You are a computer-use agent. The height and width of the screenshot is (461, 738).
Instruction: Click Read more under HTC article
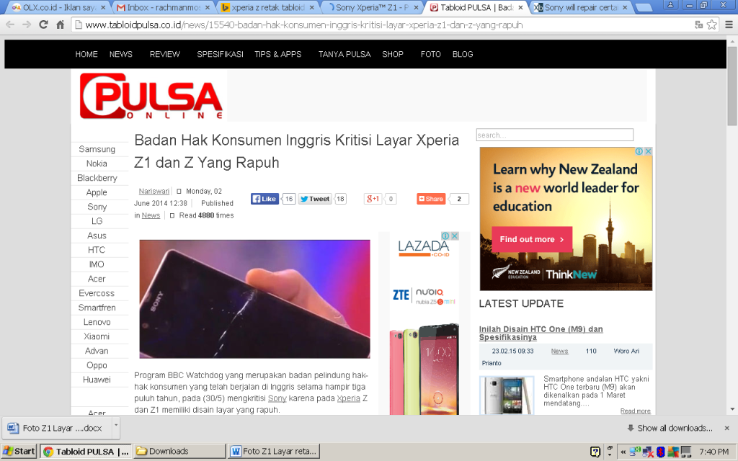[636, 411]
